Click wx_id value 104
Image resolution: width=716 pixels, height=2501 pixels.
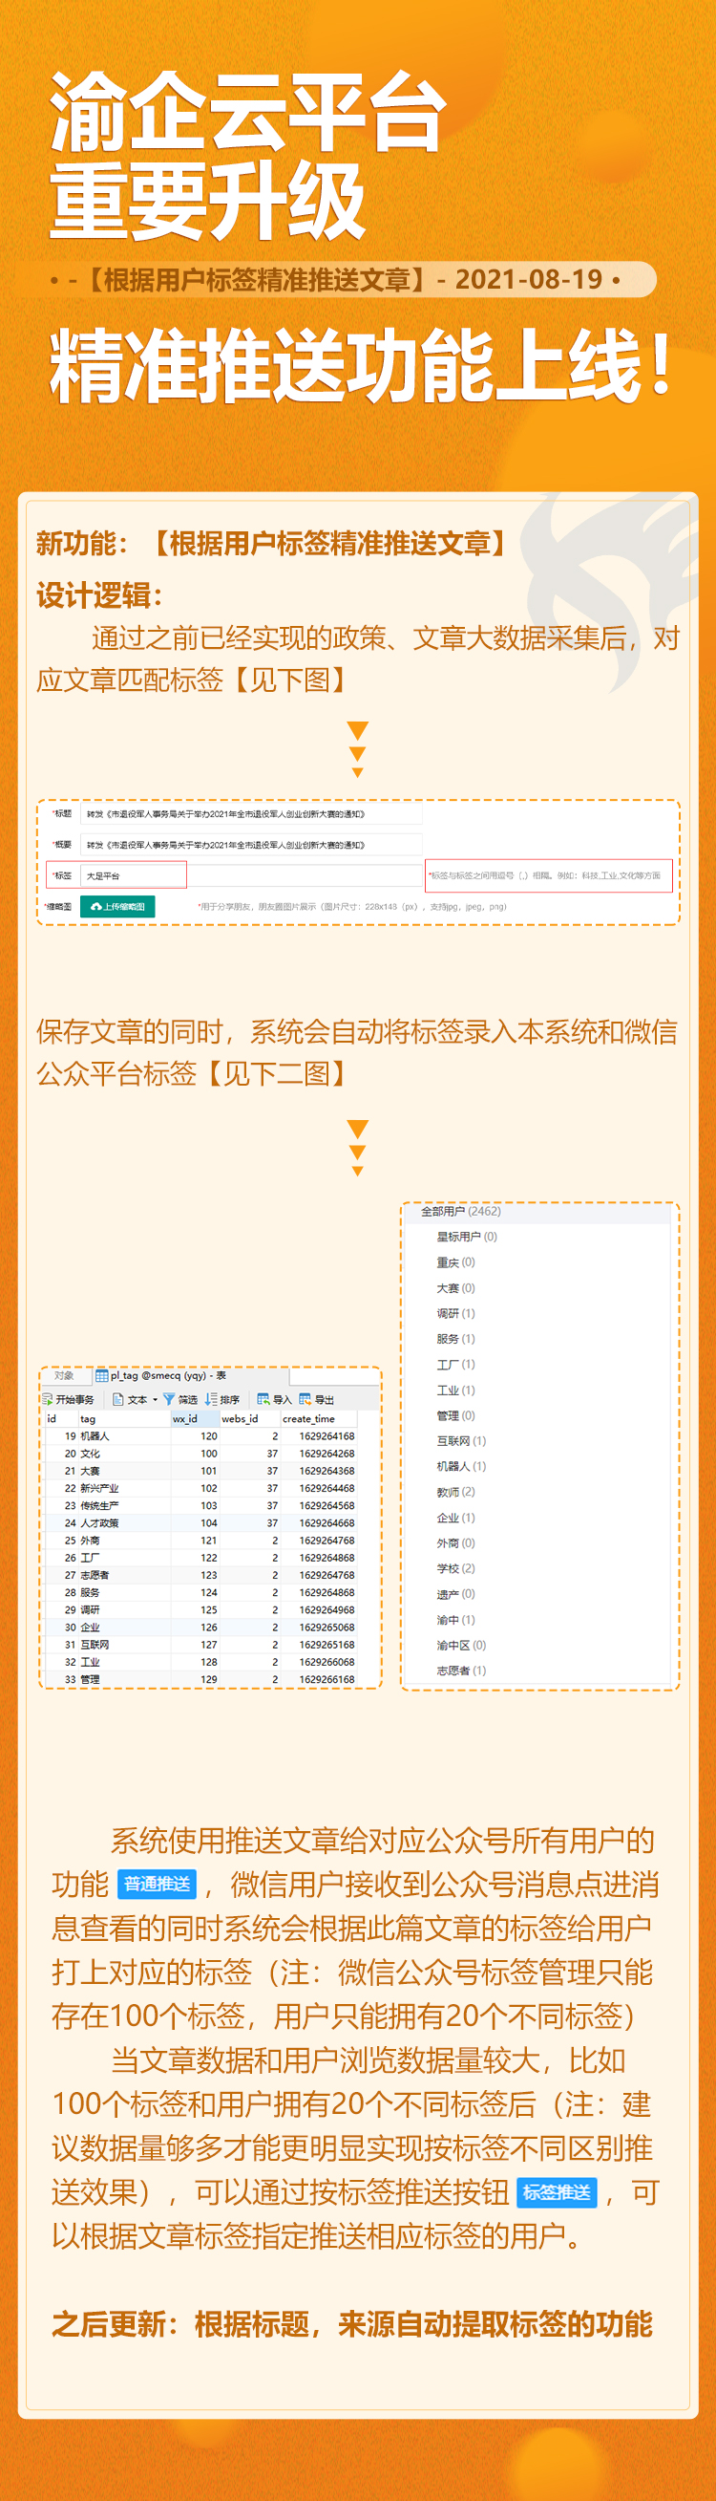point(208,1522)
